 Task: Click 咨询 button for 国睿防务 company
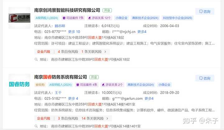click(x=205, y=78)
